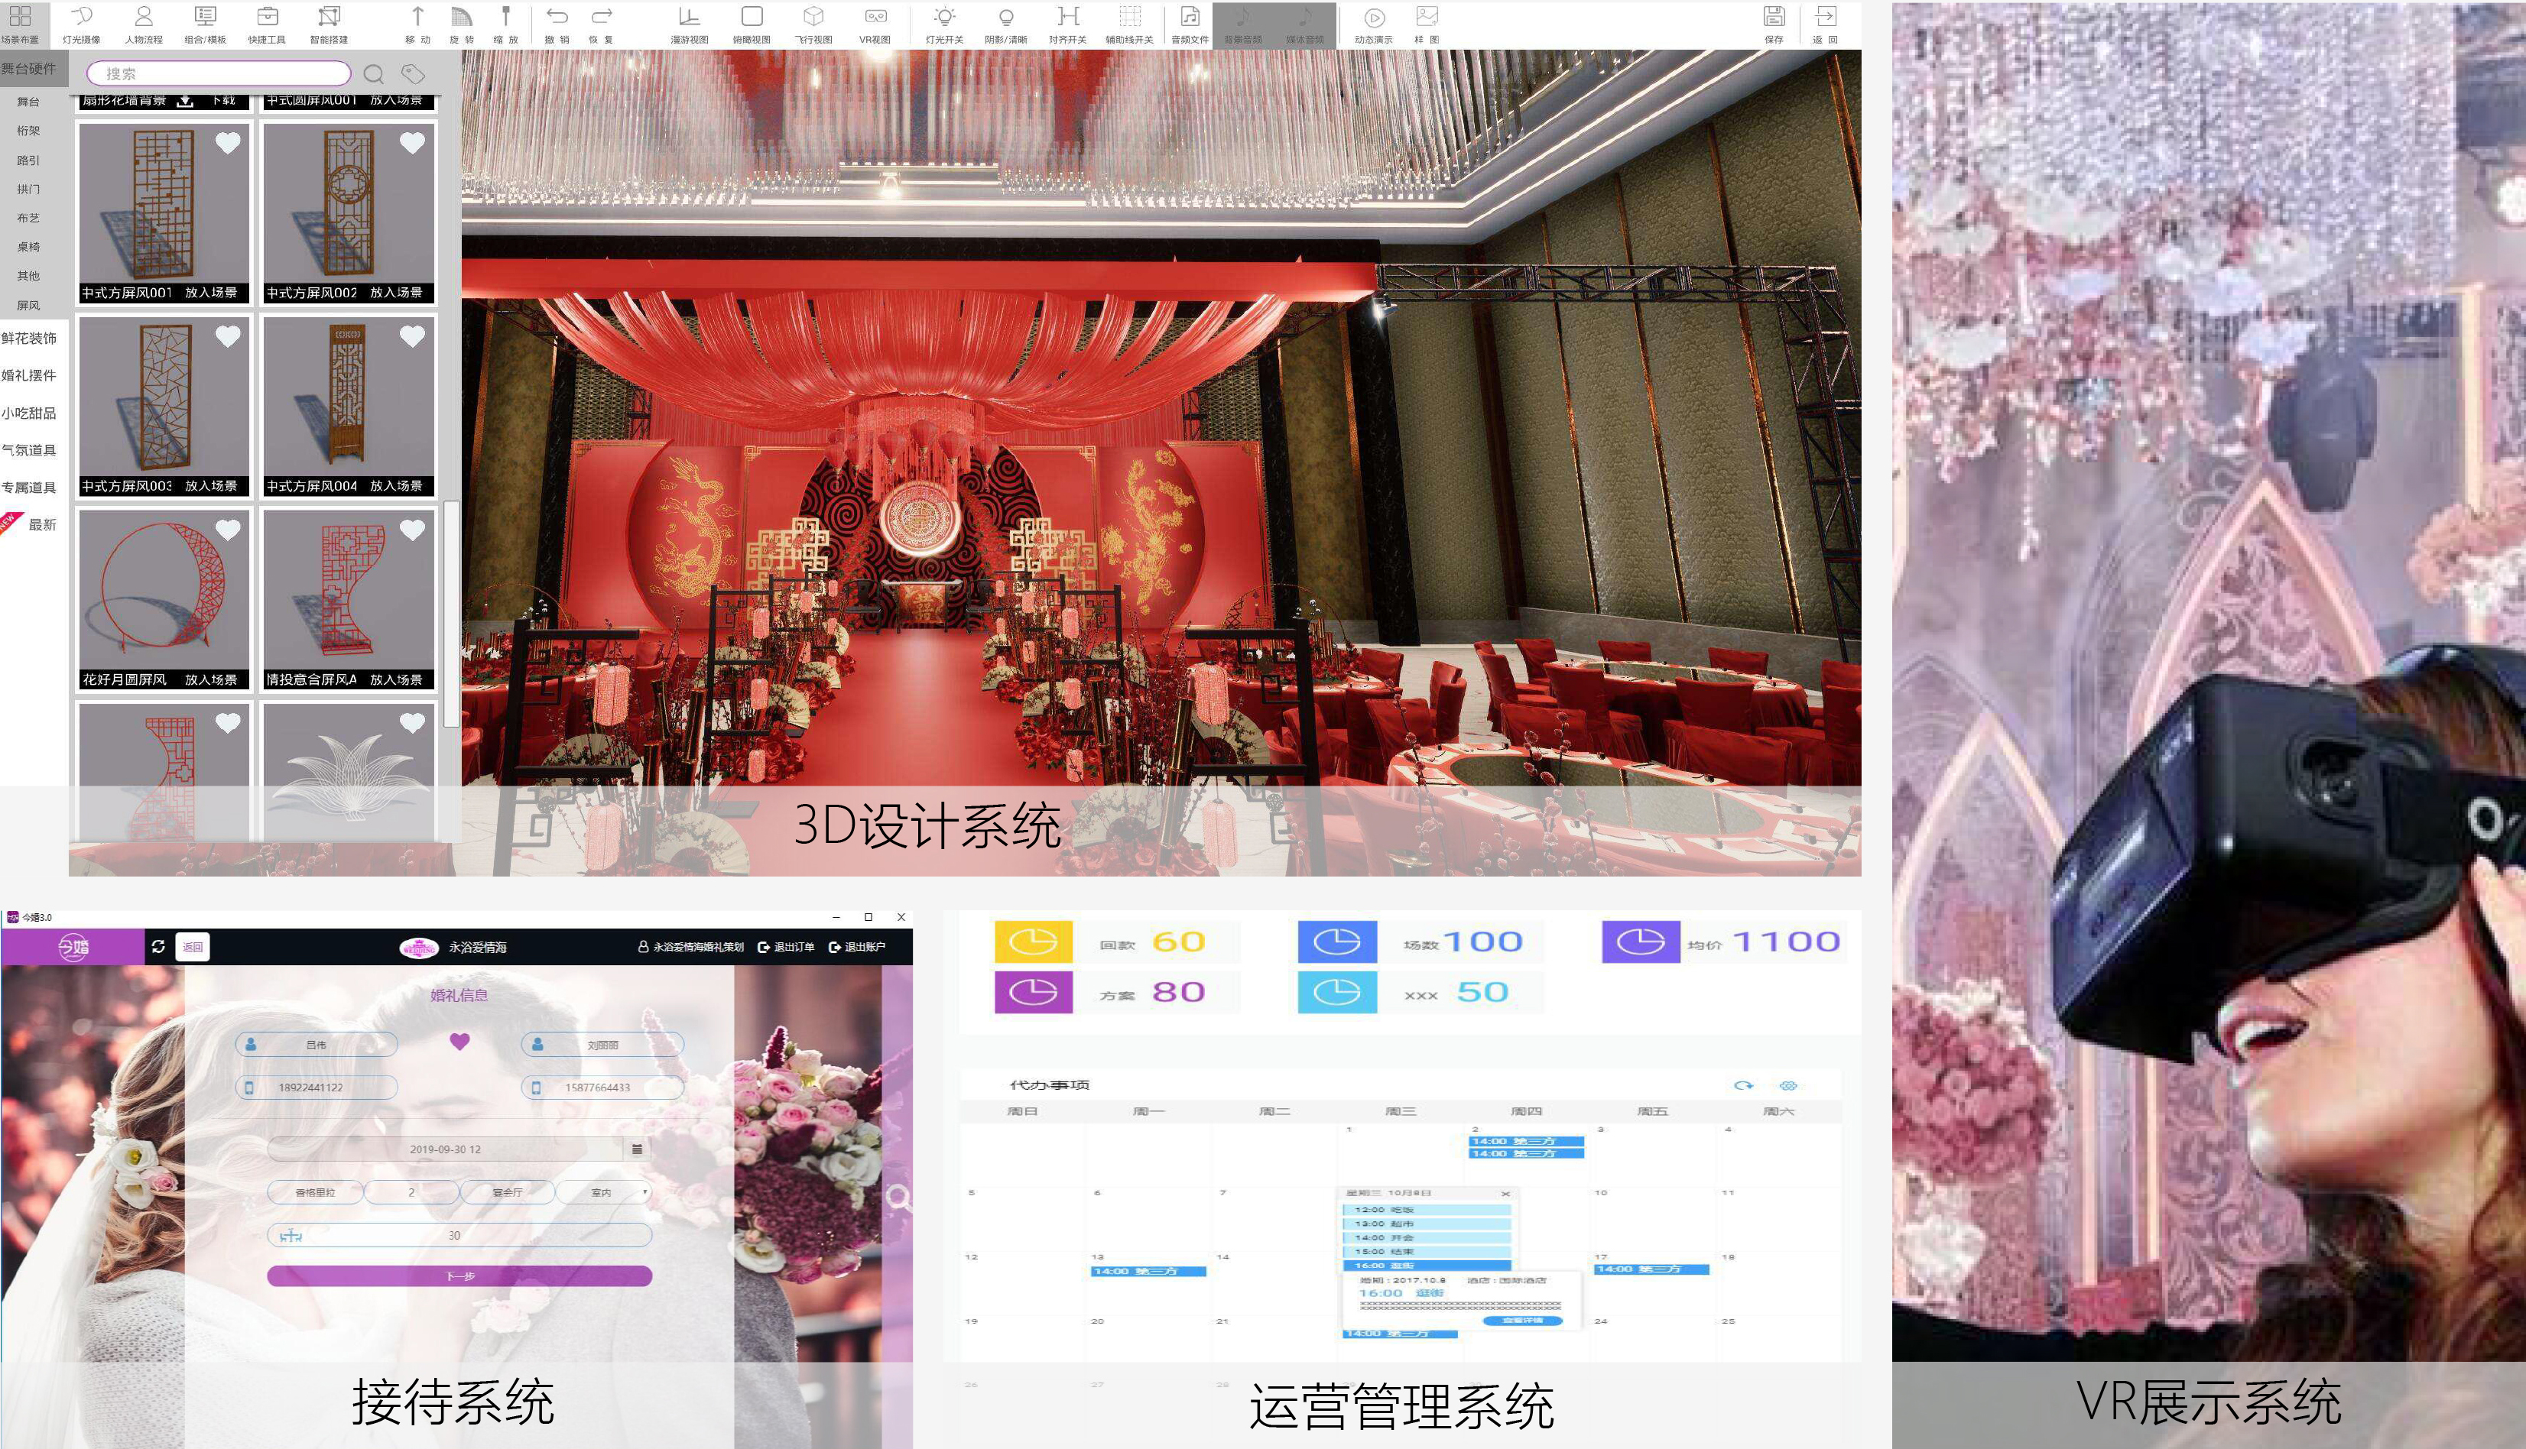Favorite 中式方屏风003 with the heart icon

[228, 336]
